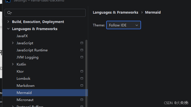
Task: Collapse Languages & Frameworks section
Action: (x=8, y=29)
